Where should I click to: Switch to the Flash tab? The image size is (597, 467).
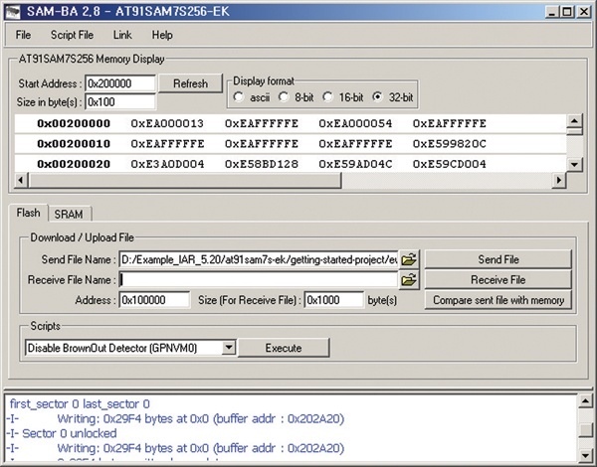tap(29, 213)
